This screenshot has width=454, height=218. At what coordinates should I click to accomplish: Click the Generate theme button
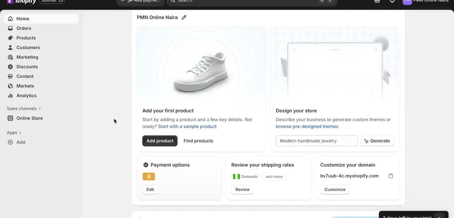point(377,141)
